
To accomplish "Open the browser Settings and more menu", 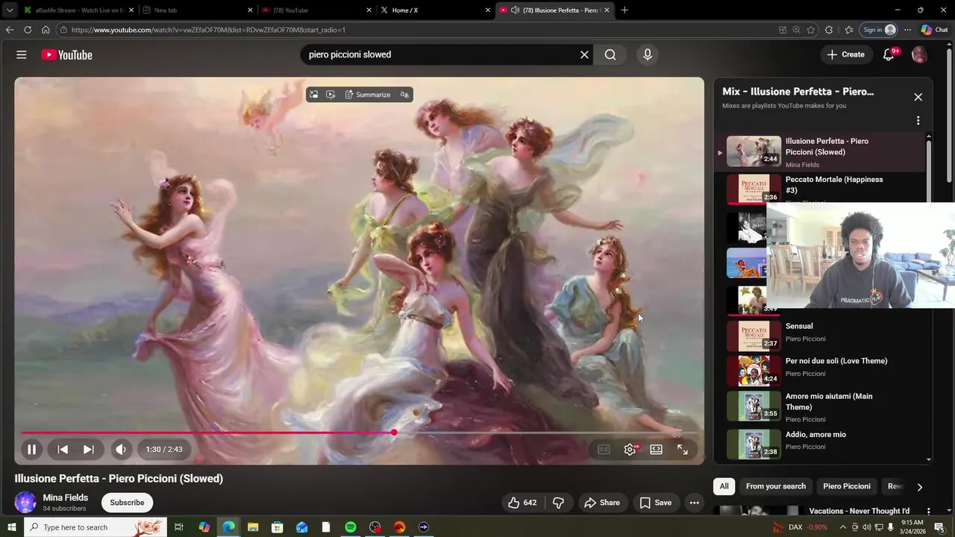I will click(907, 30).
